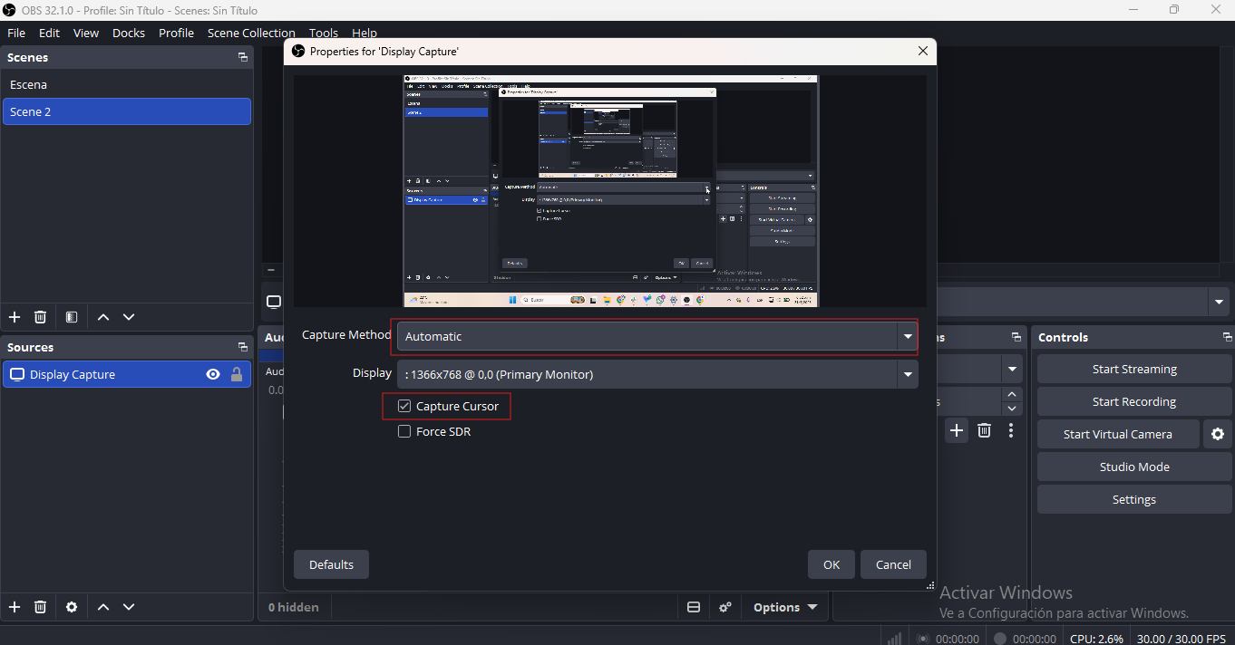The image size is (1235, 645).
Task: Confirm the dialog with OK
Action: (831, 564)
